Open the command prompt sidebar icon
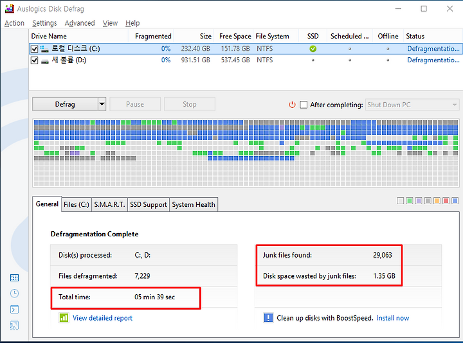The image size is (463, 343). click(x=14, y=310)
